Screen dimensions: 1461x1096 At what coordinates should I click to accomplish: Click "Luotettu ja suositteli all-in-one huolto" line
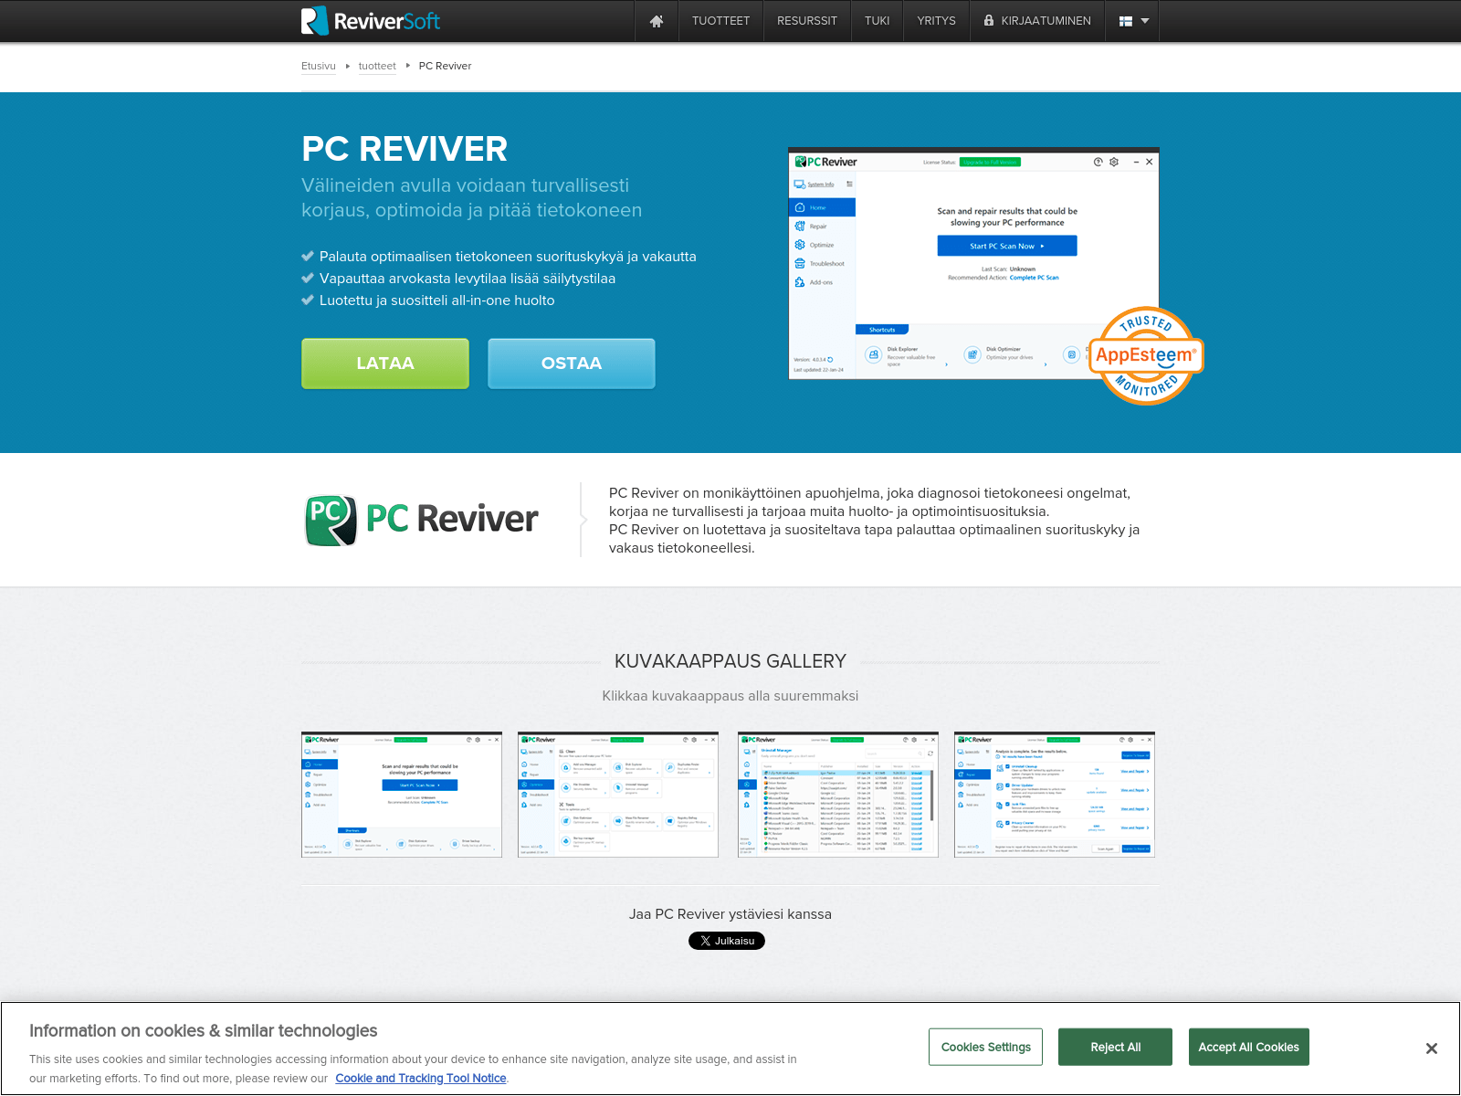click(437, 300)
